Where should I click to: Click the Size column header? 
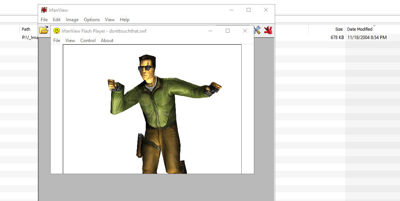(339, 29)
